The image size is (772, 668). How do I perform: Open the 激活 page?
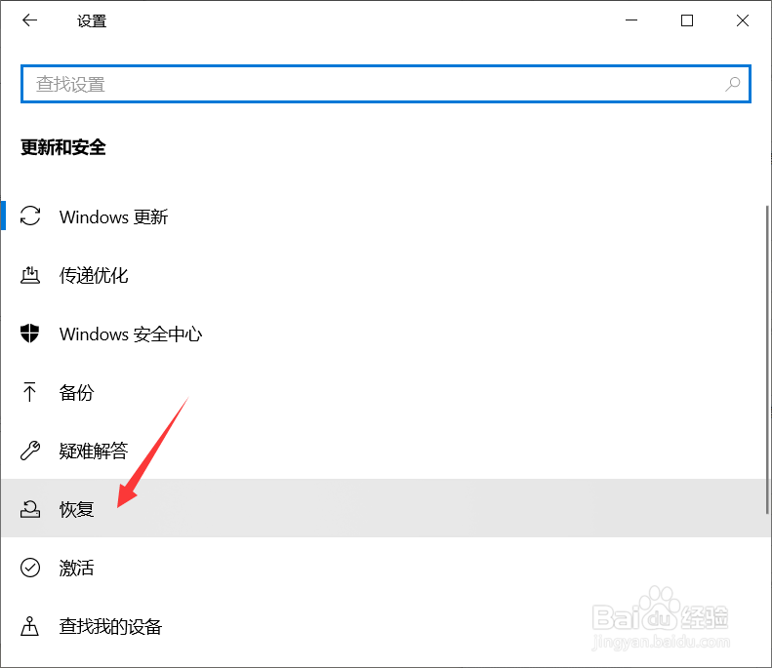tap(383, 568)
